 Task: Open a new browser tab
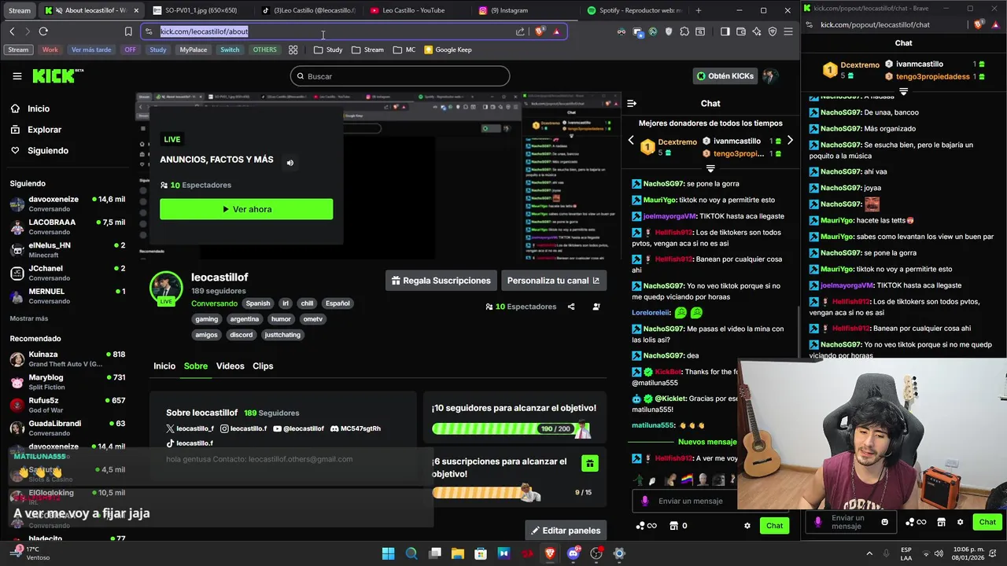pyautogui.click(x=698, y=10)
